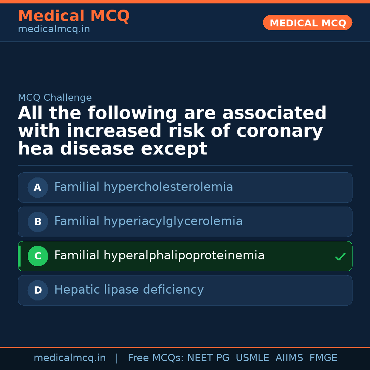Click the green letter C badge
The image size is (370, 370).
point(38,256)
